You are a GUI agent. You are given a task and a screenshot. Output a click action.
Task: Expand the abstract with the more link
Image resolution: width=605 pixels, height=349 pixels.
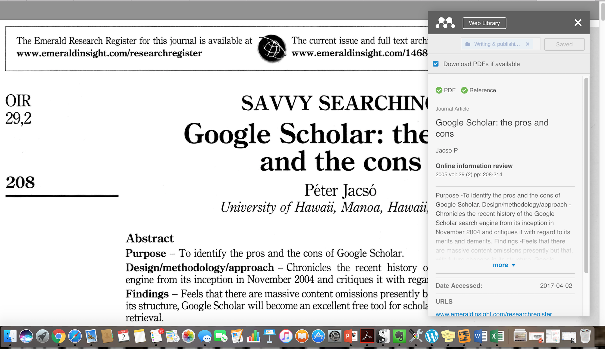click(x=504, y=265)
